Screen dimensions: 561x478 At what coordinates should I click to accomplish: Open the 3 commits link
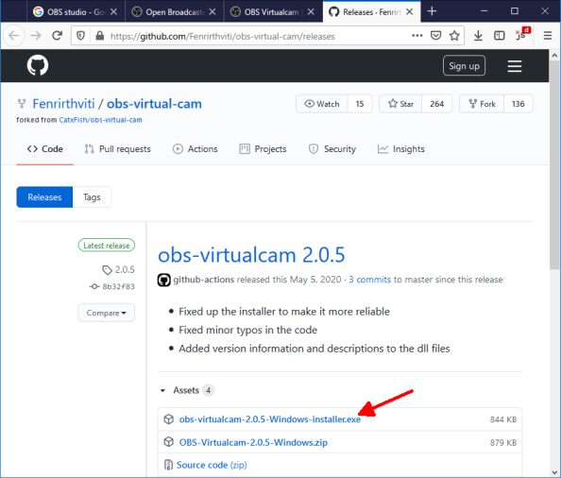pyautogui.click(x=370, y=280)
